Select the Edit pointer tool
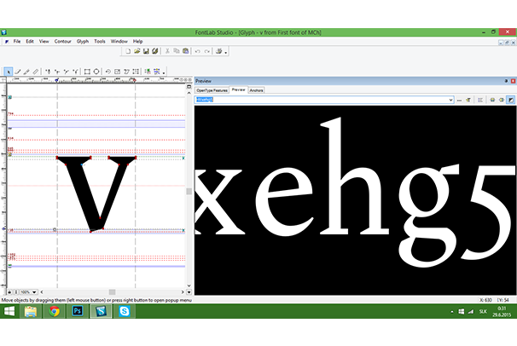This screenshot has height=346, width=517. 8,72
